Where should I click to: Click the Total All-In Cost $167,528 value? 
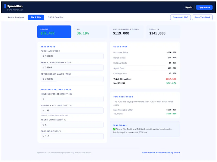point(171,79)
